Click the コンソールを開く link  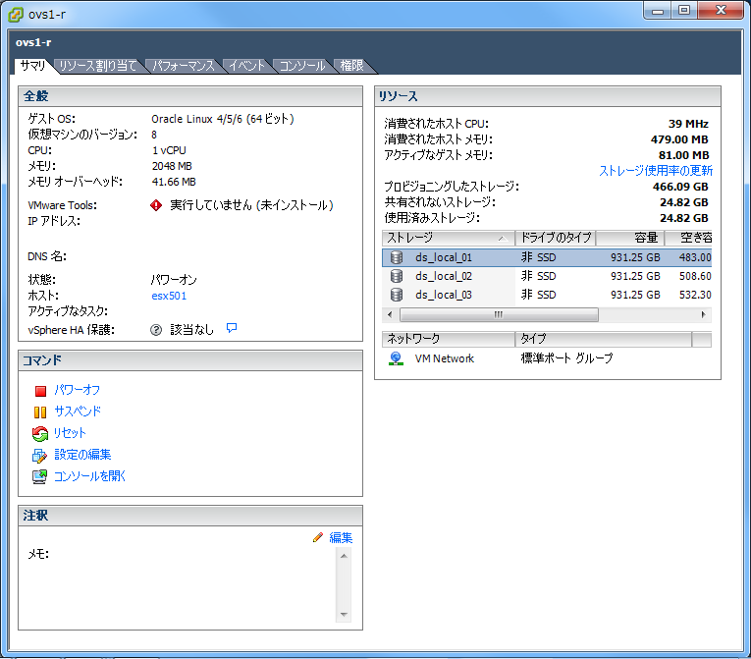[x=89, y=476]
